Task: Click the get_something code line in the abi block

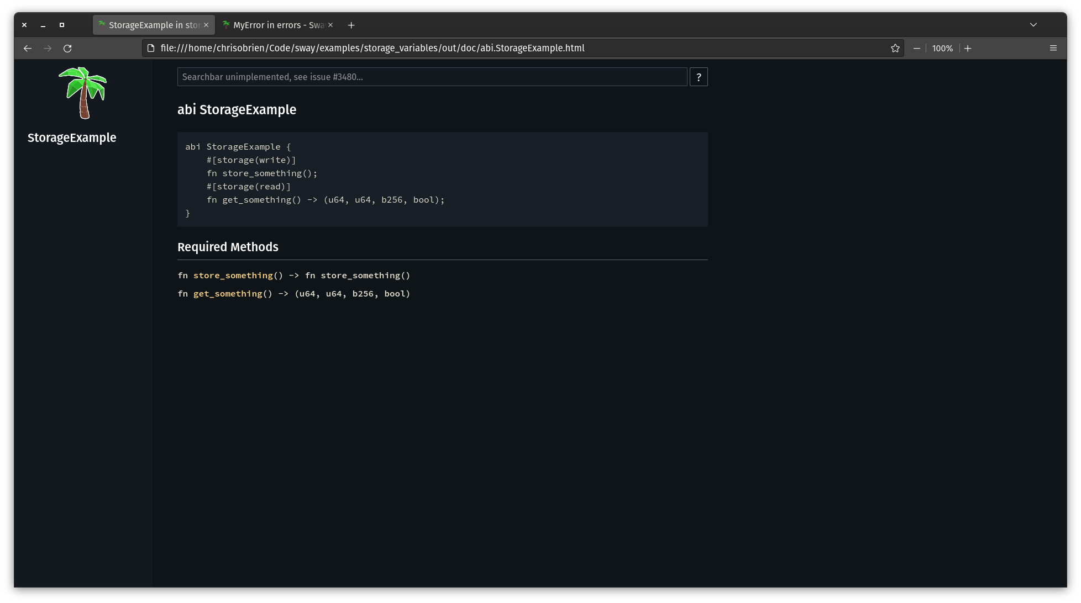Action: [326, 200]
